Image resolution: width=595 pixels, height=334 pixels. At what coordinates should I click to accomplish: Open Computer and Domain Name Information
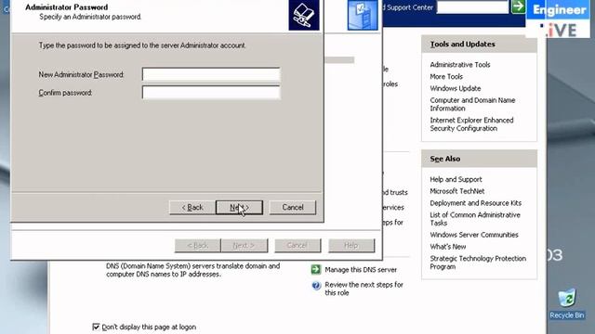(472, 104)
